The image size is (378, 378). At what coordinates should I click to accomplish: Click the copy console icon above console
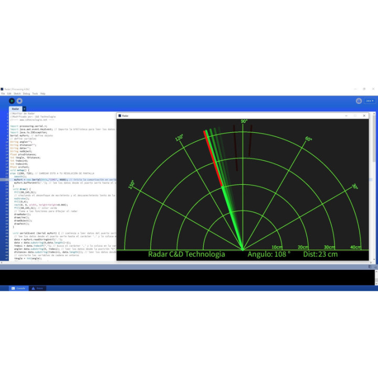[x=370, y=267]
